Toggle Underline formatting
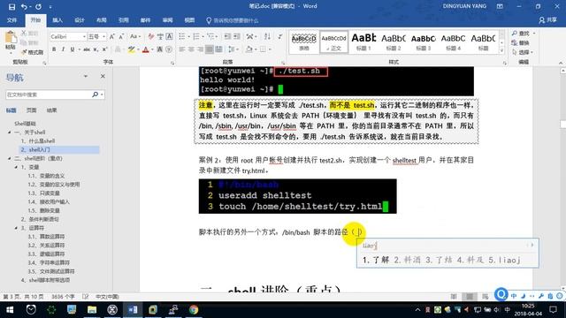This screenshot has width=566, height=318. point(73,49)
